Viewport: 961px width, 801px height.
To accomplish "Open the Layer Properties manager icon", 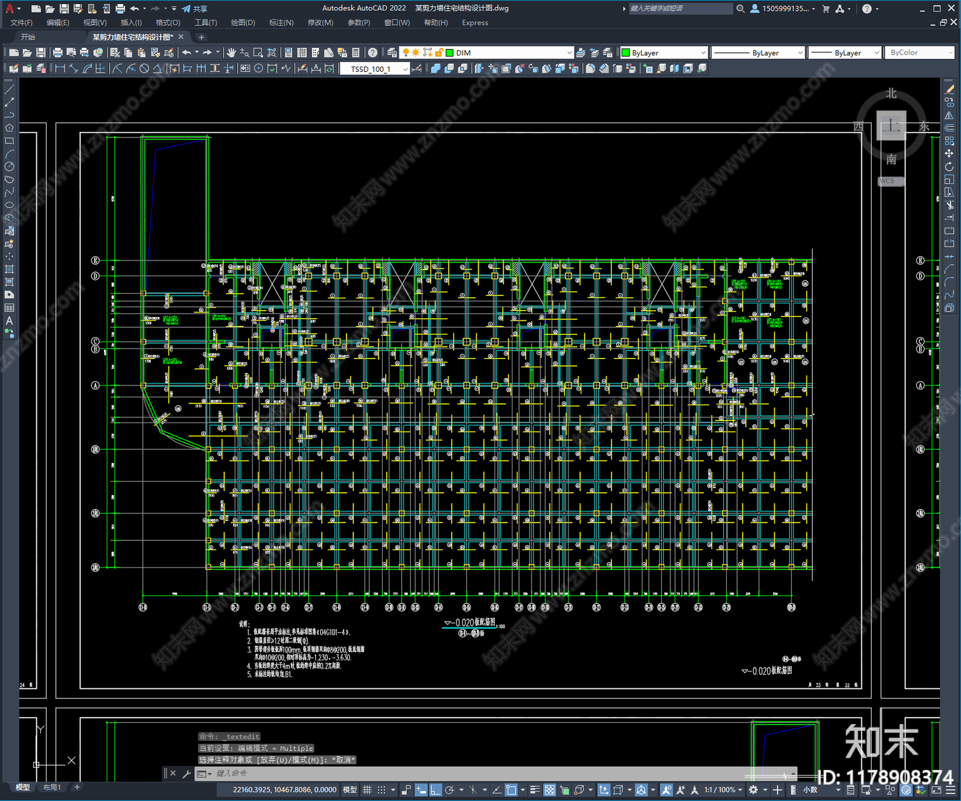I will coord(392,53).
